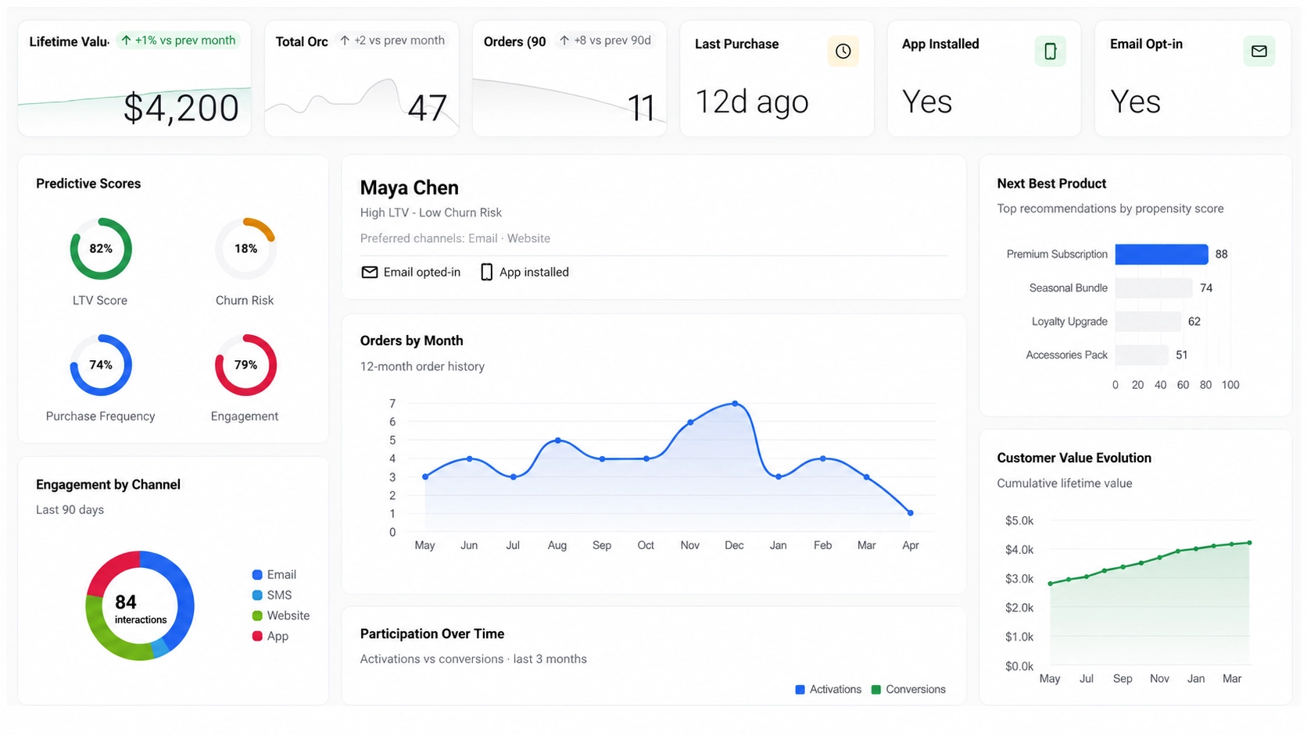Click the 84 interactions donut center
Screen dimensions: 1307x735
point(140,608)
